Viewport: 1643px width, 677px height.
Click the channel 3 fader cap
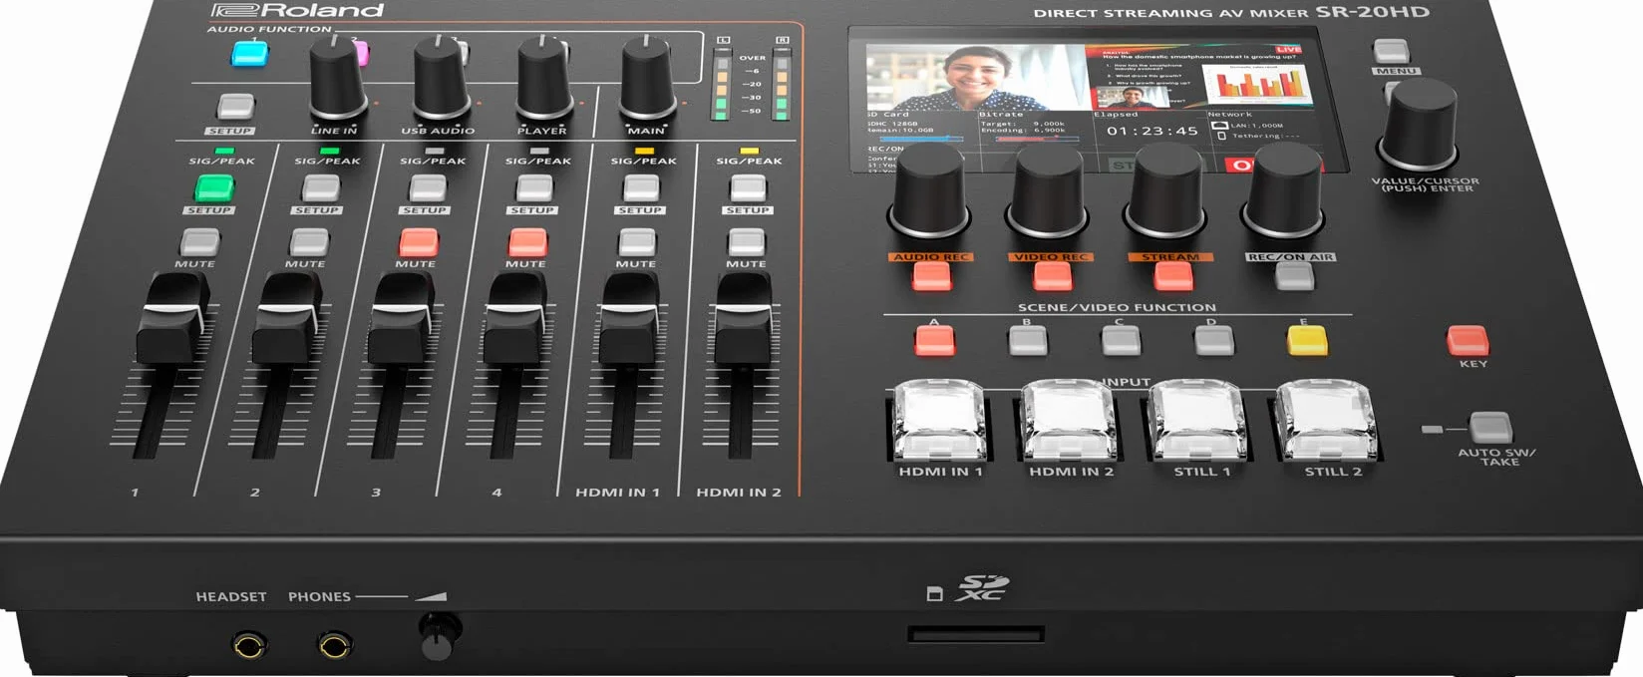click(x=402, y=318)
